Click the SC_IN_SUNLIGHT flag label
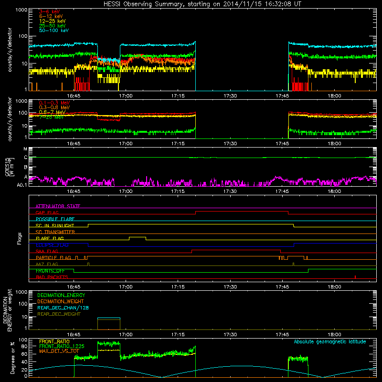Screen dimensions: 382x382 pyautogui.click(x=55, y=225)
